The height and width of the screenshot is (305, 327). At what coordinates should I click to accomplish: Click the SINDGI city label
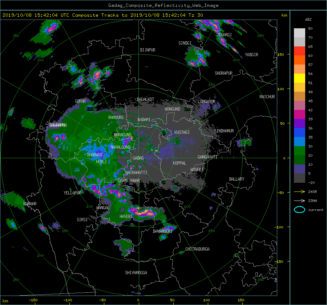[x=185, y=43]
